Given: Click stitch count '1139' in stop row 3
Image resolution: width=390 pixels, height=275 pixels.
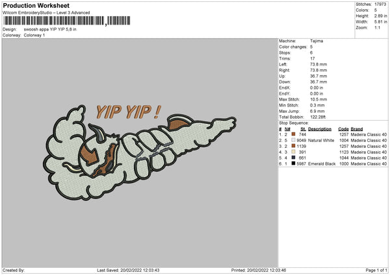Looking at the screenshot, I should [x=302, y=146].
